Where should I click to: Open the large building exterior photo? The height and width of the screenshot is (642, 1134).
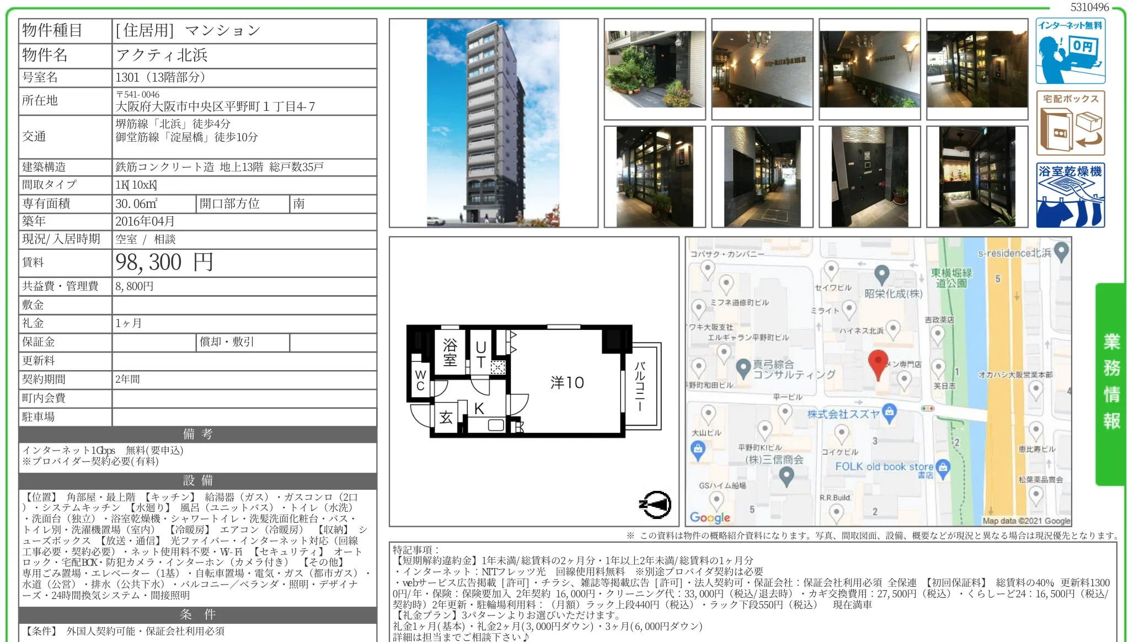(x=493, y=123)
